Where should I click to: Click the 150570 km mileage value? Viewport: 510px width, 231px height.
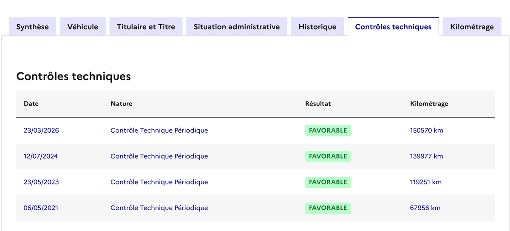(426, 131)
